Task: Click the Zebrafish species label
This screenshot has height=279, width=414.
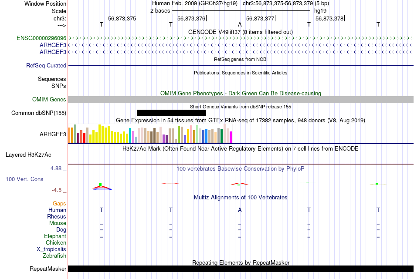Action: 54,256
